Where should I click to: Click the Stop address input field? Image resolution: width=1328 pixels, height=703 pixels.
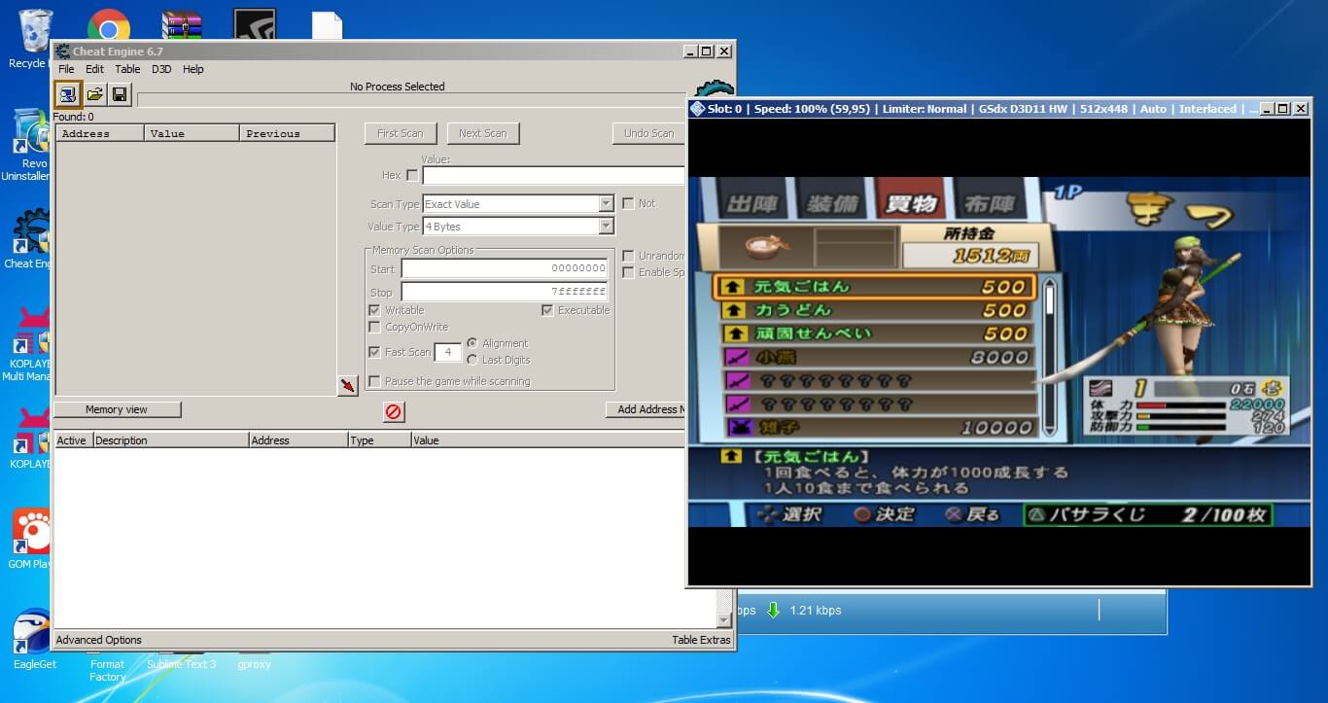(x=505, y=292)
